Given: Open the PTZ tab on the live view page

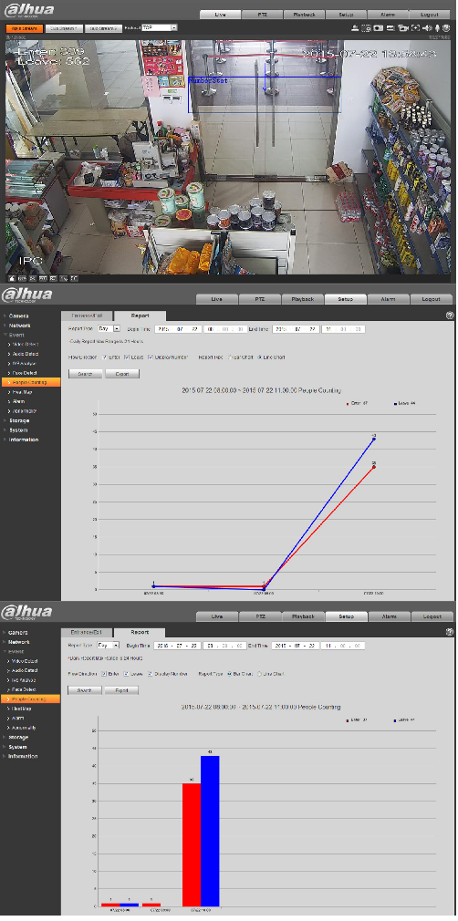Looking at the screenshot, I should coord(262,14).
